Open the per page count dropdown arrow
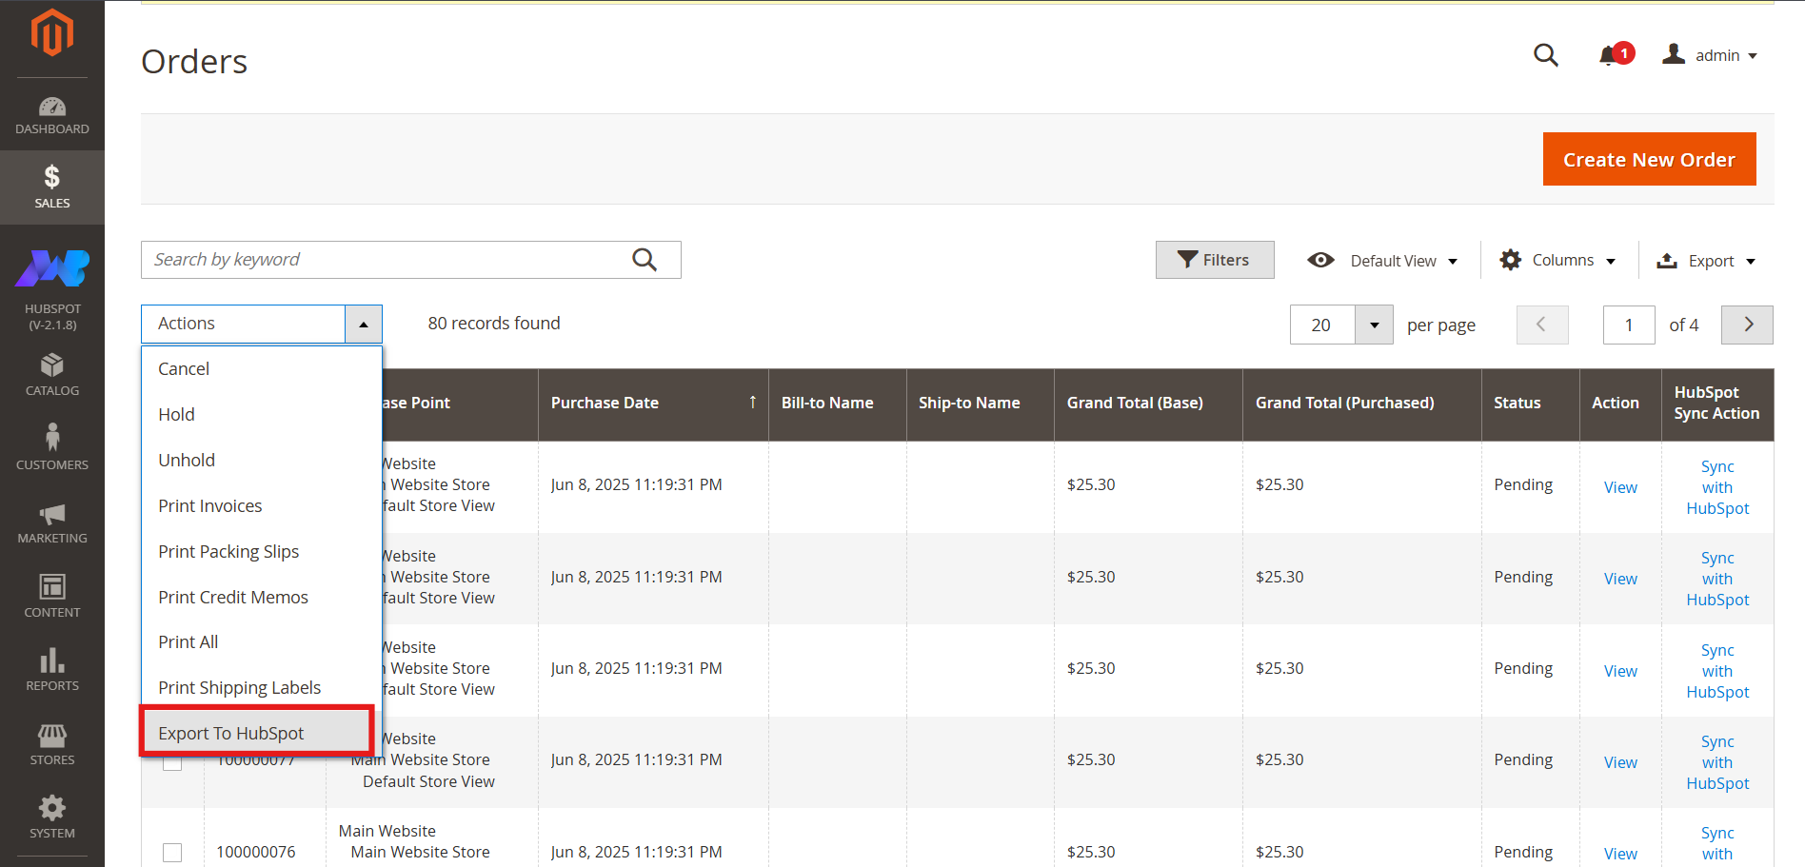1805x867 pixels. 1374,325
